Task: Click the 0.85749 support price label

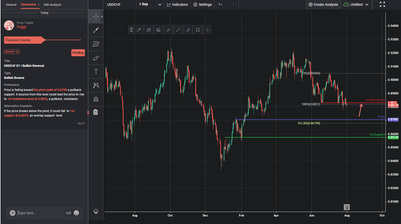Action: point(393,138)
